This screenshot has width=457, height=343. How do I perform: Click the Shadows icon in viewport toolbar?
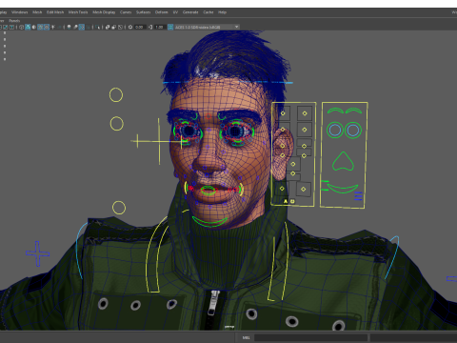click(59, 27)
